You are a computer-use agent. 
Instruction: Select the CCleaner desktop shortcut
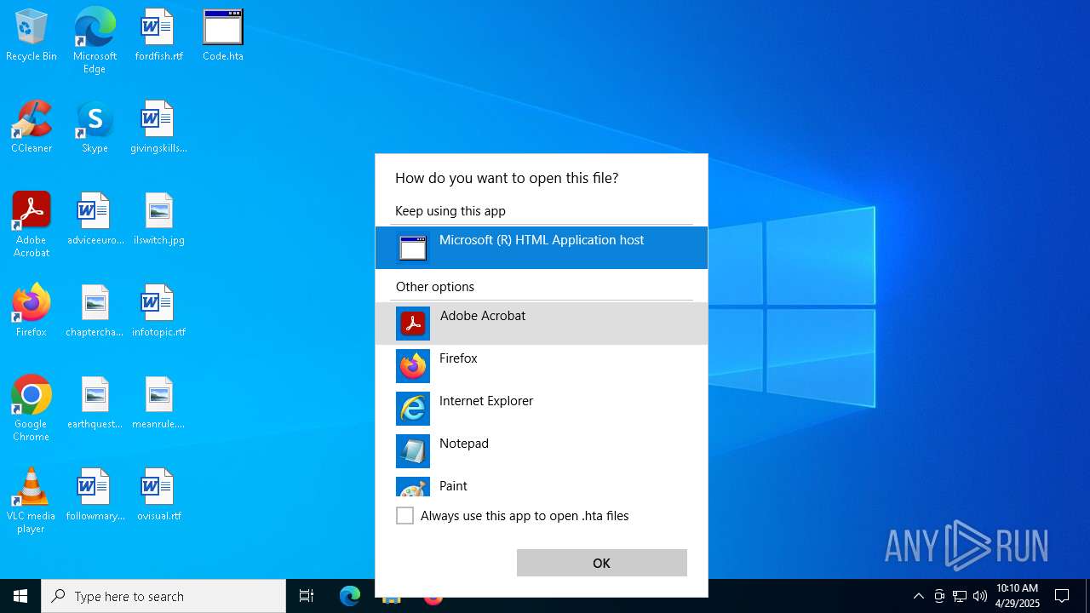click(32, 127)
